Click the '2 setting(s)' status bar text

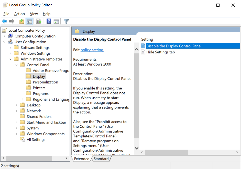click(x=10, y=166)
